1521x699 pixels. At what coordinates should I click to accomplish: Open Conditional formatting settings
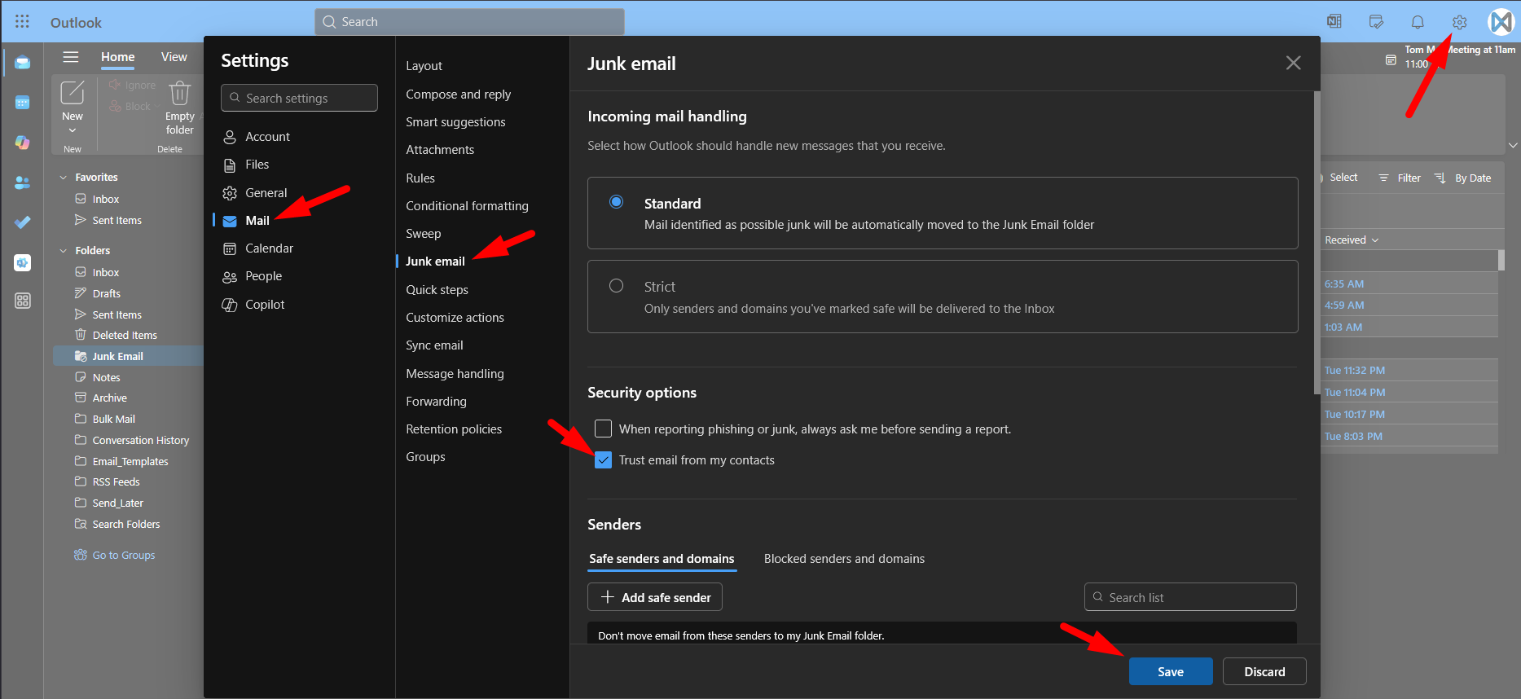click(467, 206)
